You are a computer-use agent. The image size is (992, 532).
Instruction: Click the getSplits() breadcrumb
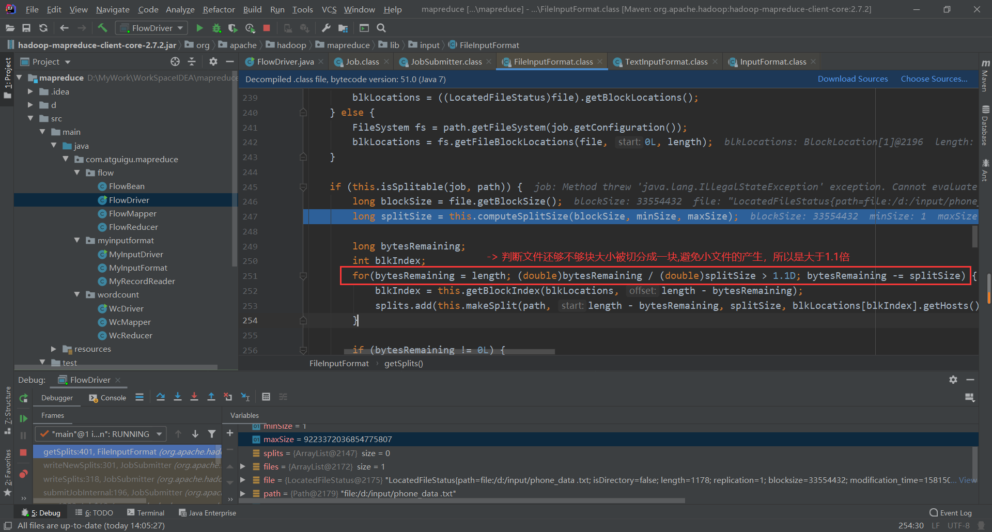pos(404,363)
